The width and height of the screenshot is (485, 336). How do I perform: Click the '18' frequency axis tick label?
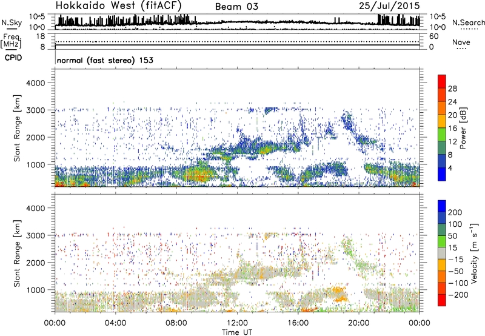40,36
